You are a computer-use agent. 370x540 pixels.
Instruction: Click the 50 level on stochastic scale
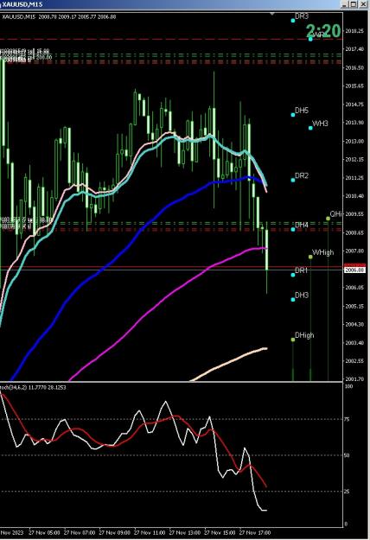pos(348,455)
